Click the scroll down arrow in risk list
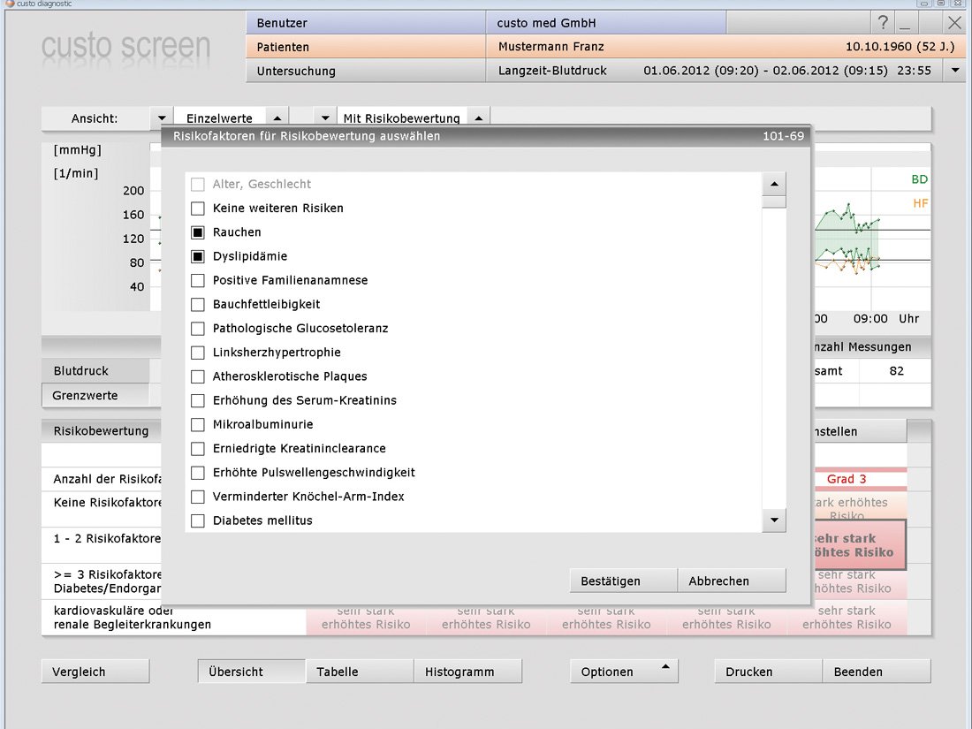Viewport: 972px width, 729px height. [774, 520]
